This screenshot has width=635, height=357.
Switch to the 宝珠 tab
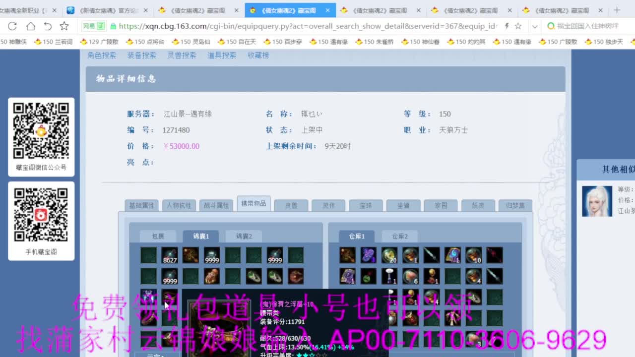tap(366, 205)
